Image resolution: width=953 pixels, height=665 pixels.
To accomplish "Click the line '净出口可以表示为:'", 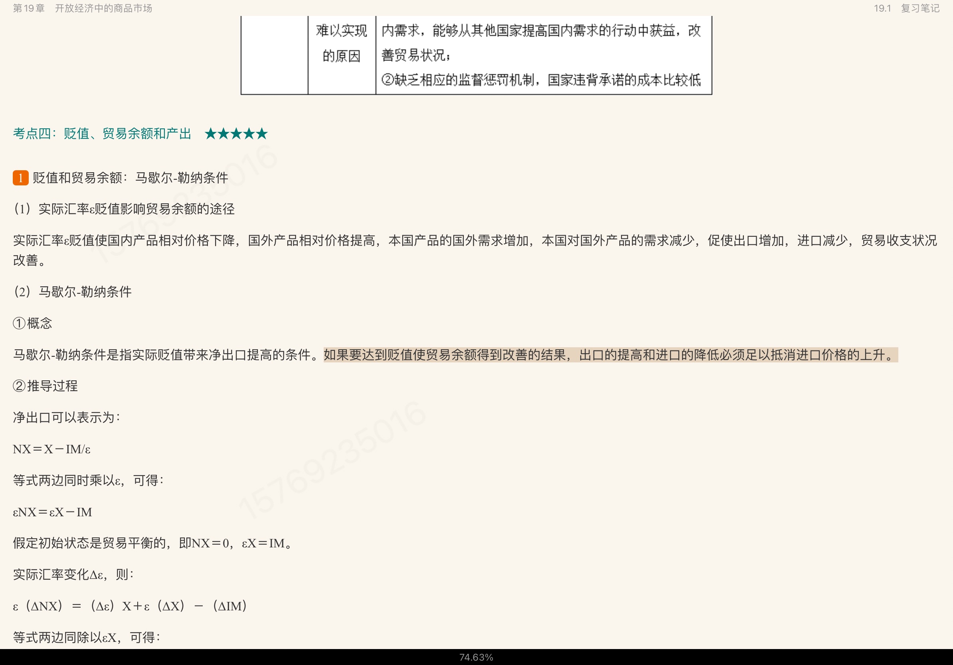I will click(x=66, y=417).
